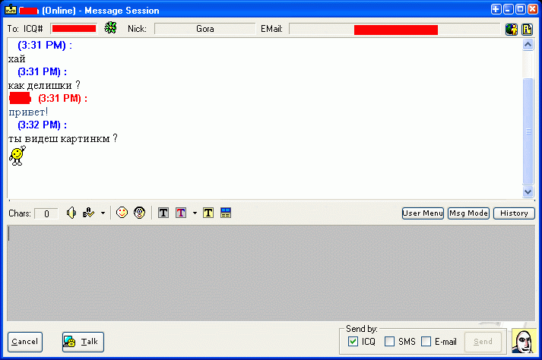This screenshot has width=542, height=360.
Task: Click the Chars counter field
Action: [x=46, y=214]
